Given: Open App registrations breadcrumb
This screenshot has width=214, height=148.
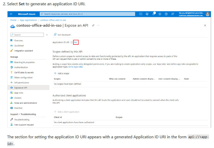Looking at the screenshot, I should [28, 20].
